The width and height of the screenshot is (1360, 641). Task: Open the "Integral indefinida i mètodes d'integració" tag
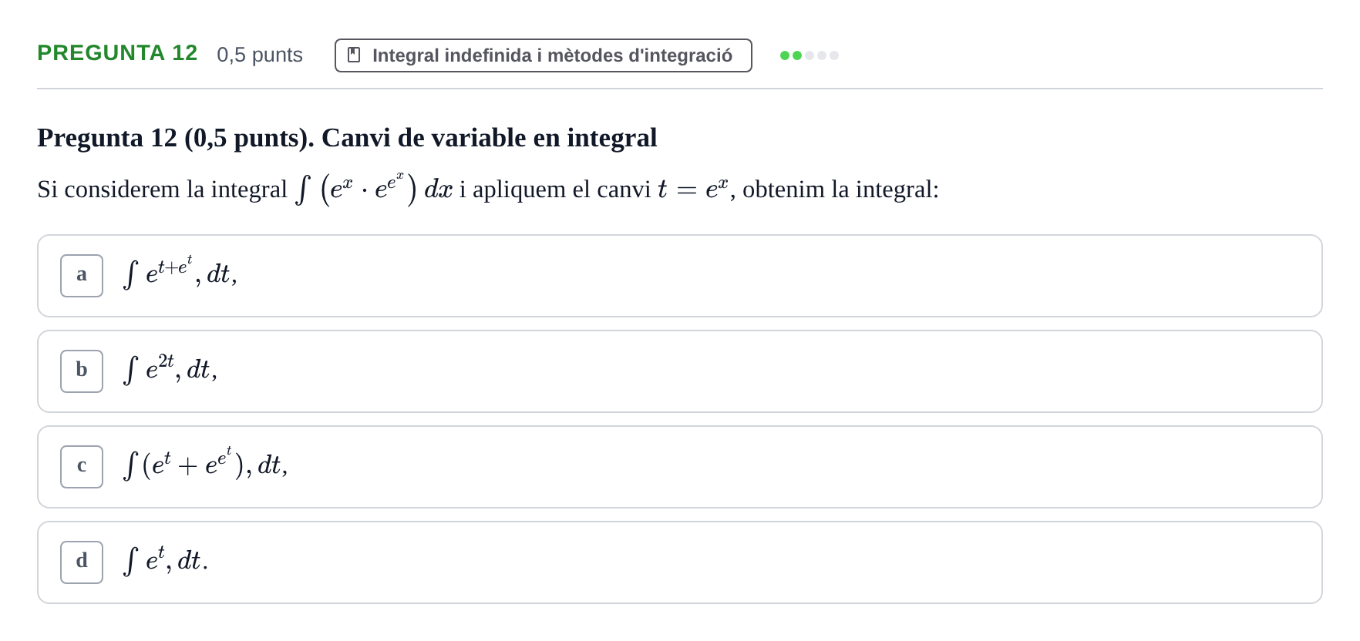click(544, 55)
